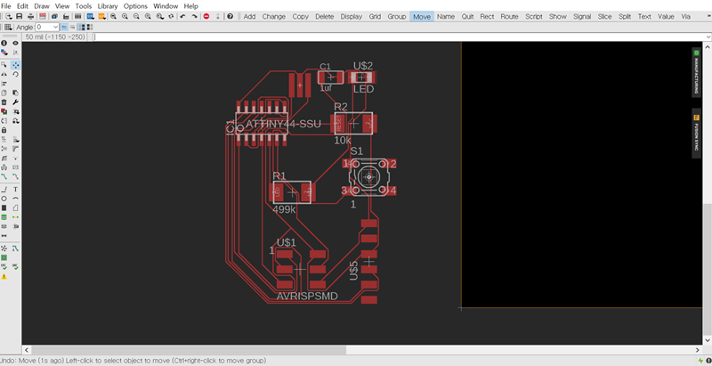Select the Polygon tool
This screenshot has height=366, width=712.
tap(15, 208)
